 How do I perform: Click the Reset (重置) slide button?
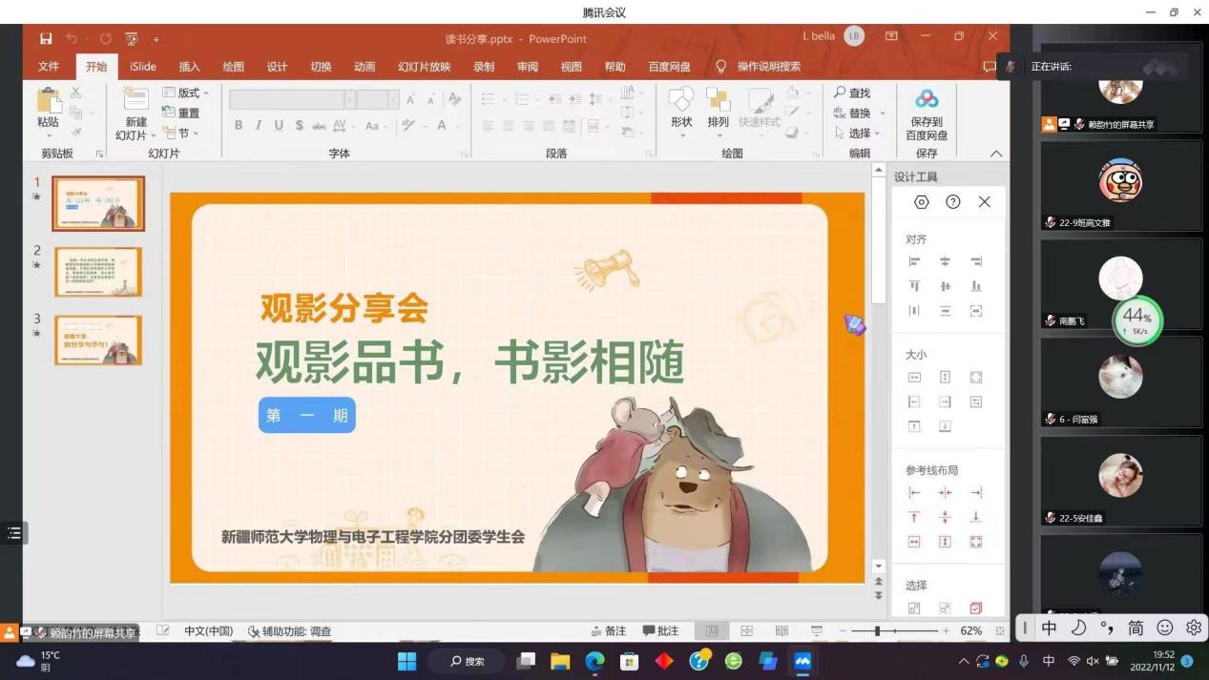(181, 113)
